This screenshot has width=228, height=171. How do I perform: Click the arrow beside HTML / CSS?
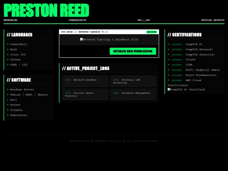(8, 65)
